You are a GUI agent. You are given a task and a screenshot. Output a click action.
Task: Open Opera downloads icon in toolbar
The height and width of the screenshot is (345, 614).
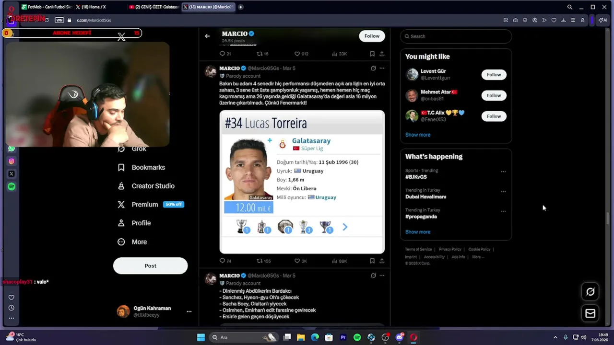(x=563, y=20)
